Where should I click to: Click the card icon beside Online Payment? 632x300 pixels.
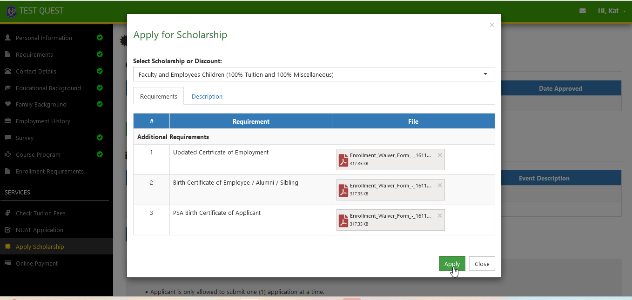pyautogui.click(x=7, y=263)
